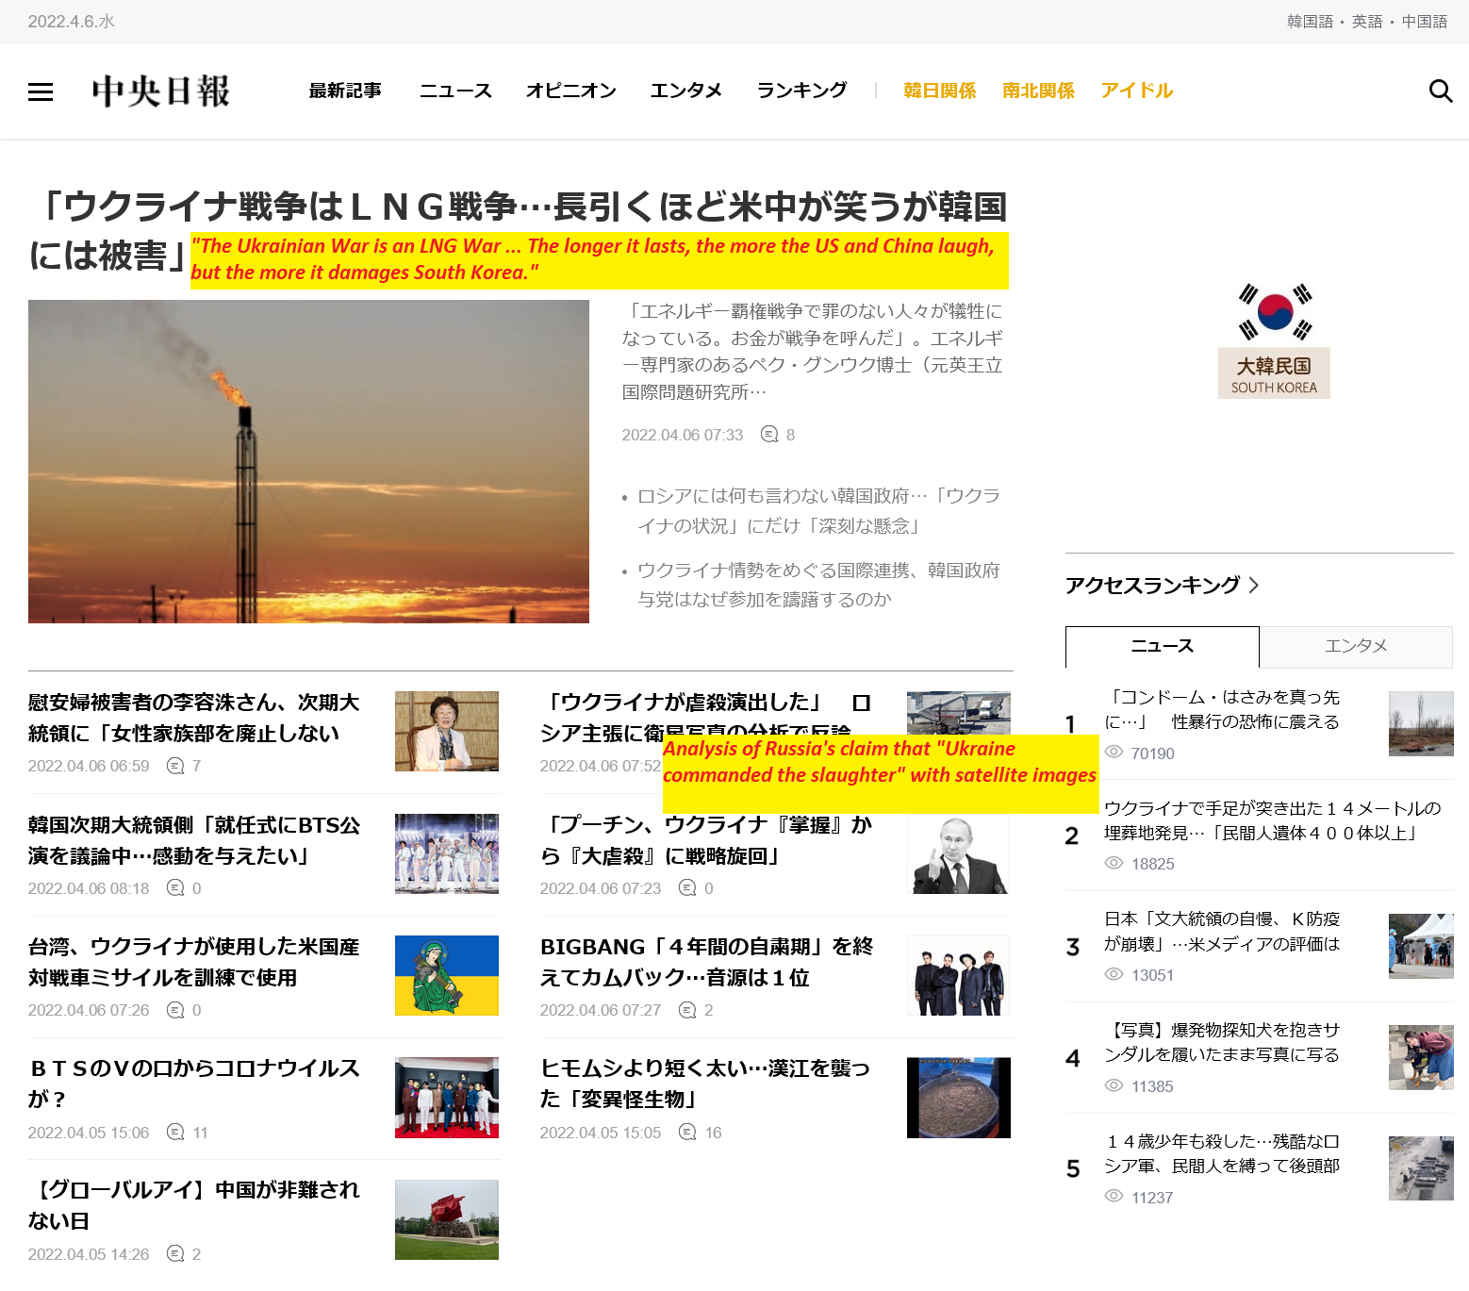Open the gas flare tower lead photo
The image size is (1469, 1291).
[308, 461]
